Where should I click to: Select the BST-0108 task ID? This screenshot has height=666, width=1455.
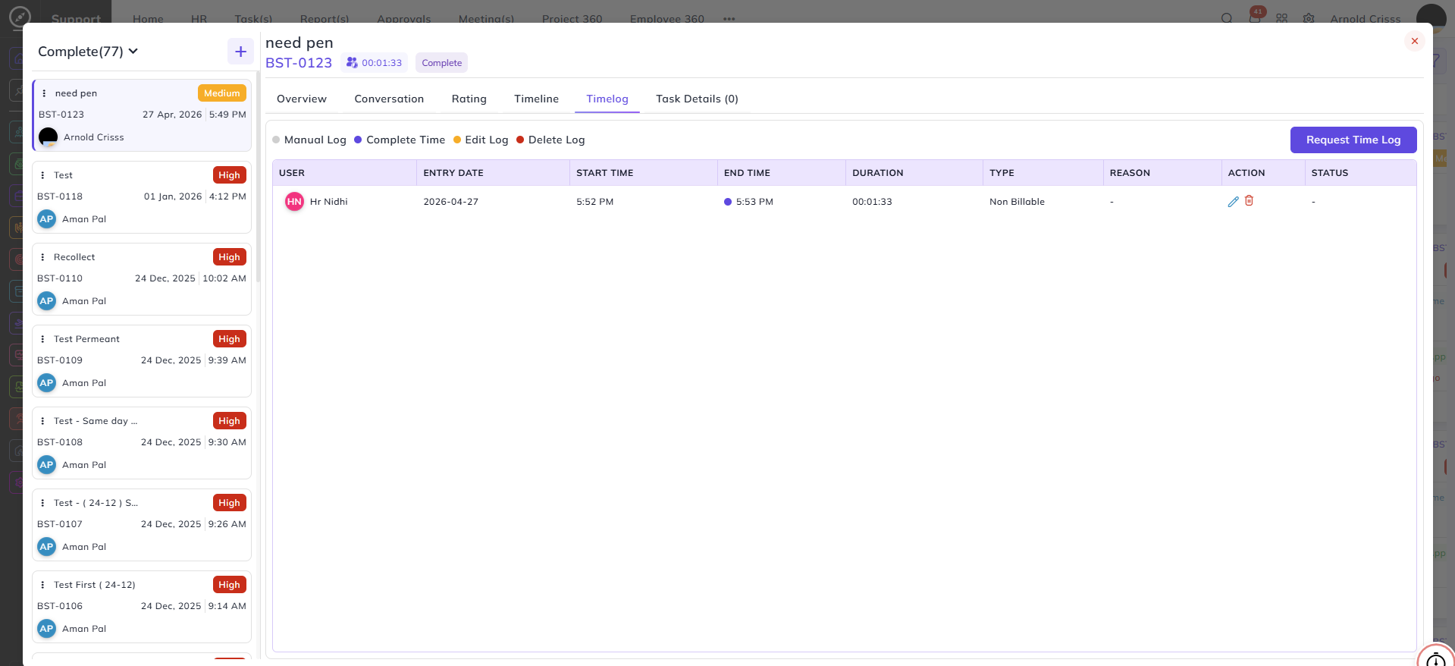[60, 442]
